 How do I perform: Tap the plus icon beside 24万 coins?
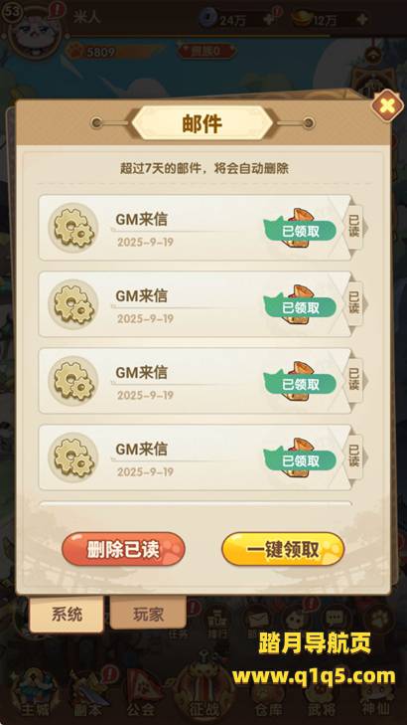[x=269, y=20]
